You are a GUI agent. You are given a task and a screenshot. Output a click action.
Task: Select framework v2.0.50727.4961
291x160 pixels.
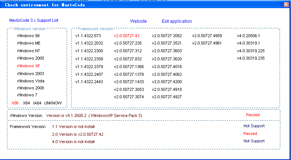pos(207,43)
